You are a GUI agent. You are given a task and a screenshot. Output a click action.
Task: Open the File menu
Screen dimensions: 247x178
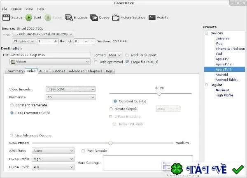point(5,9)
